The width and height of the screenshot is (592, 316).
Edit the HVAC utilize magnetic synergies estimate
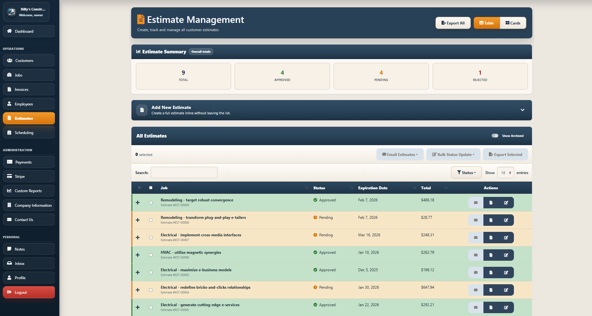506,255
